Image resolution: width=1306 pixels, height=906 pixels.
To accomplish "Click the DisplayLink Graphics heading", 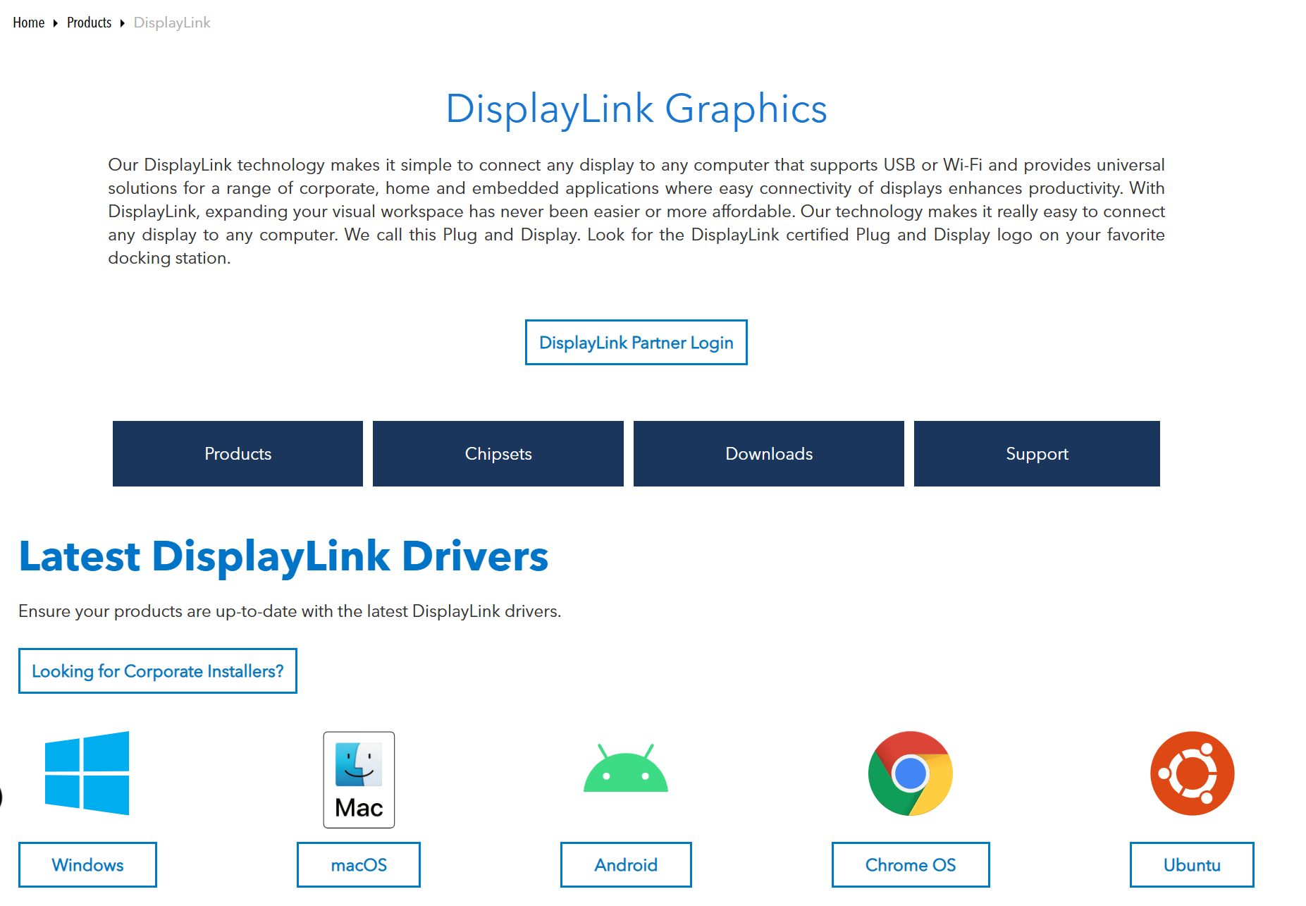I will coord(636,109).
